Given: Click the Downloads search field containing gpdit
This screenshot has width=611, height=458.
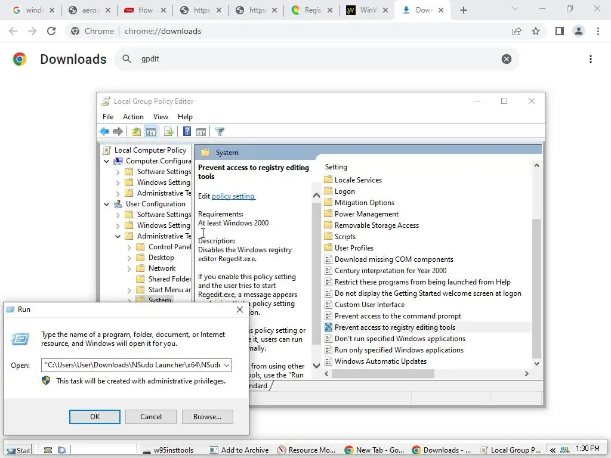Looking at the screenshot, I should pyautogui.click(x=316, y=59).
